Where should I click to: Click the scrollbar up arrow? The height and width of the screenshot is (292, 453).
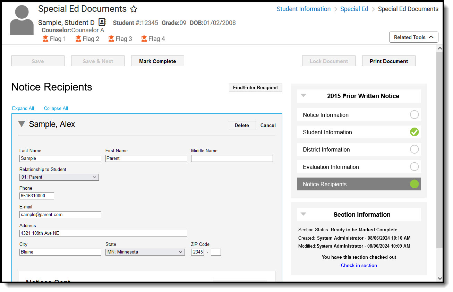[440, 49]
